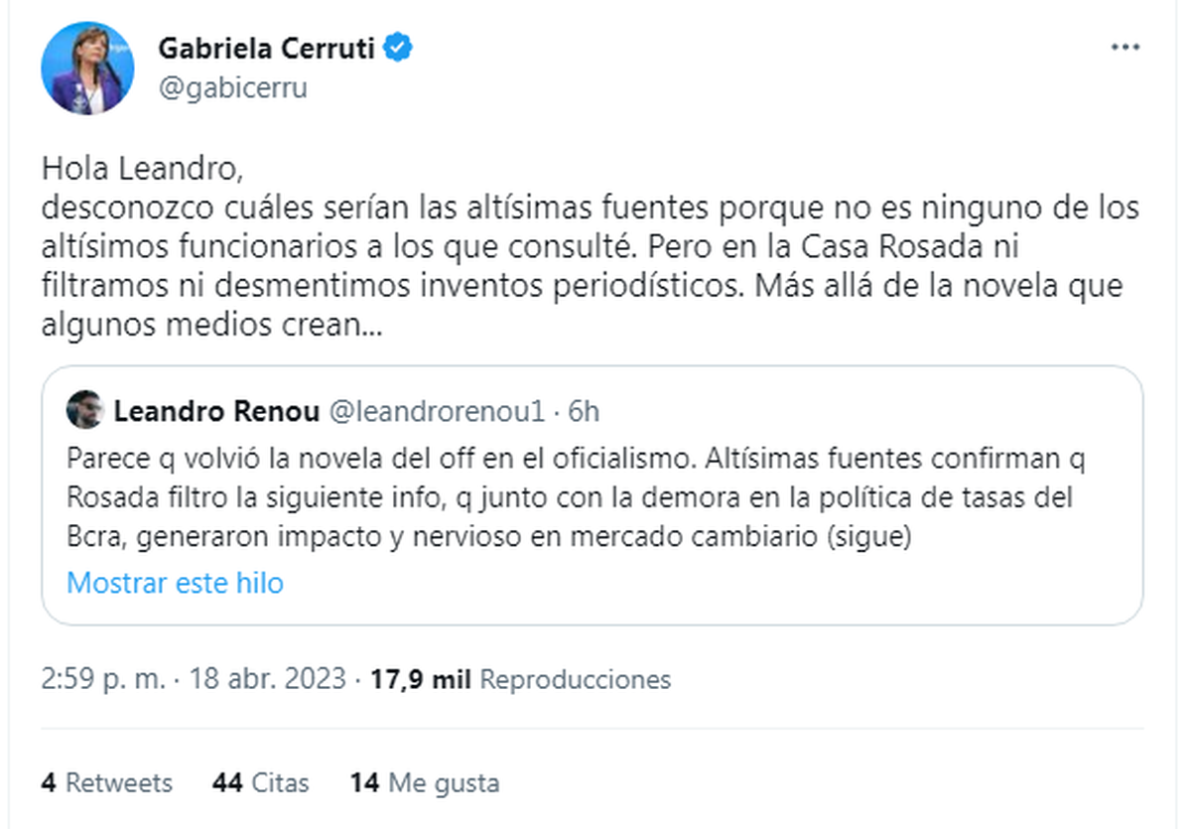This screenshot has height=829, width=1191.
Task: Open Gabriela Cerruti's profile name
Action: pos(271,48)
